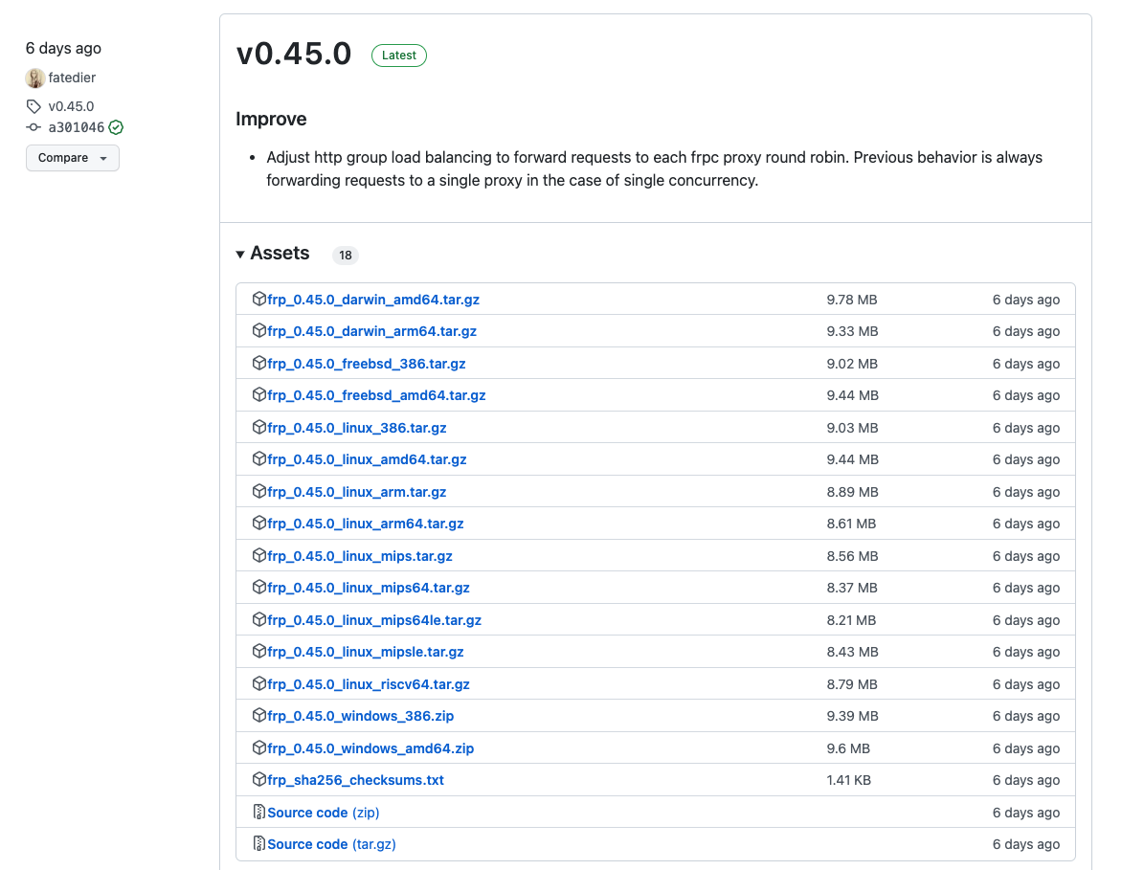Open the Compare dropdown

[x=73, y=158]
